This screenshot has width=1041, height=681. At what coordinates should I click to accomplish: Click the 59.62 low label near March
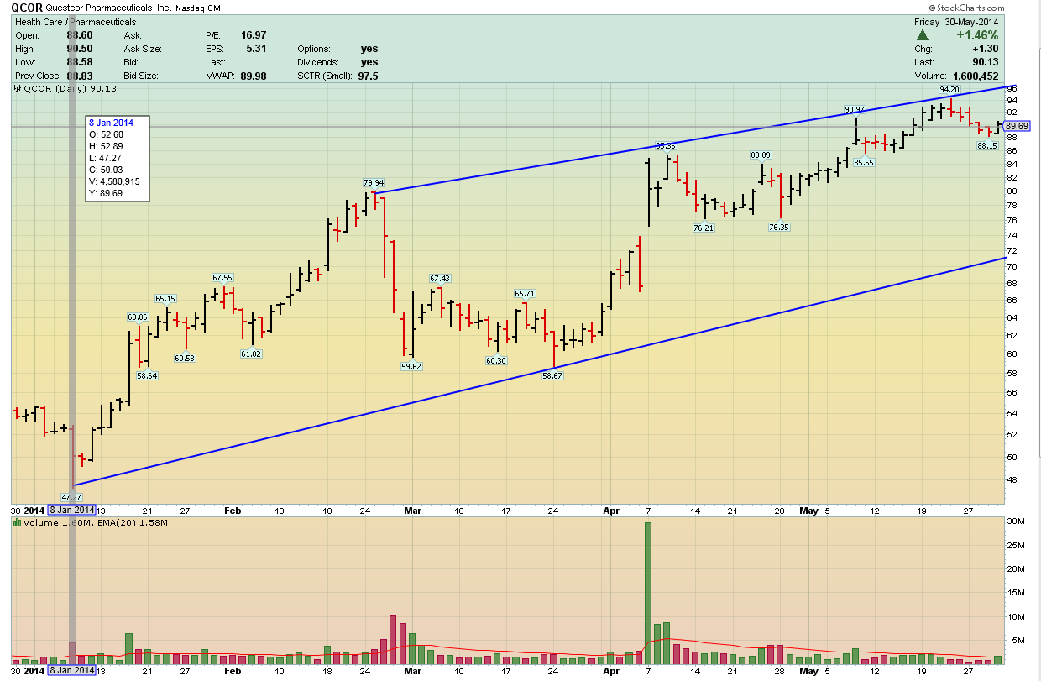click(411, 366)
